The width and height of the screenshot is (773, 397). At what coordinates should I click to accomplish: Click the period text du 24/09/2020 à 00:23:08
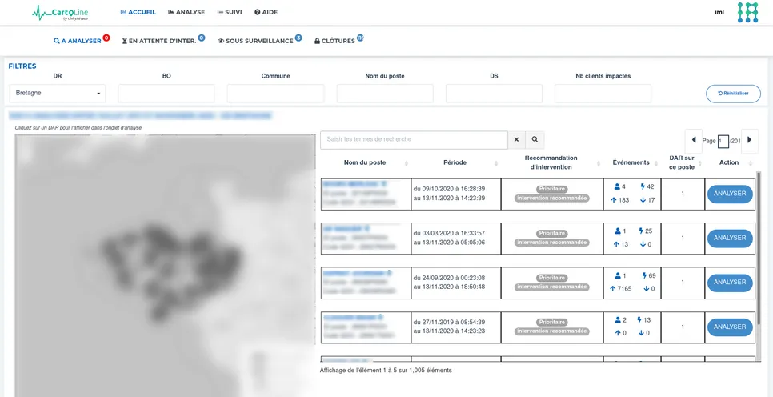pyautogui.click(x=449, y=278)
